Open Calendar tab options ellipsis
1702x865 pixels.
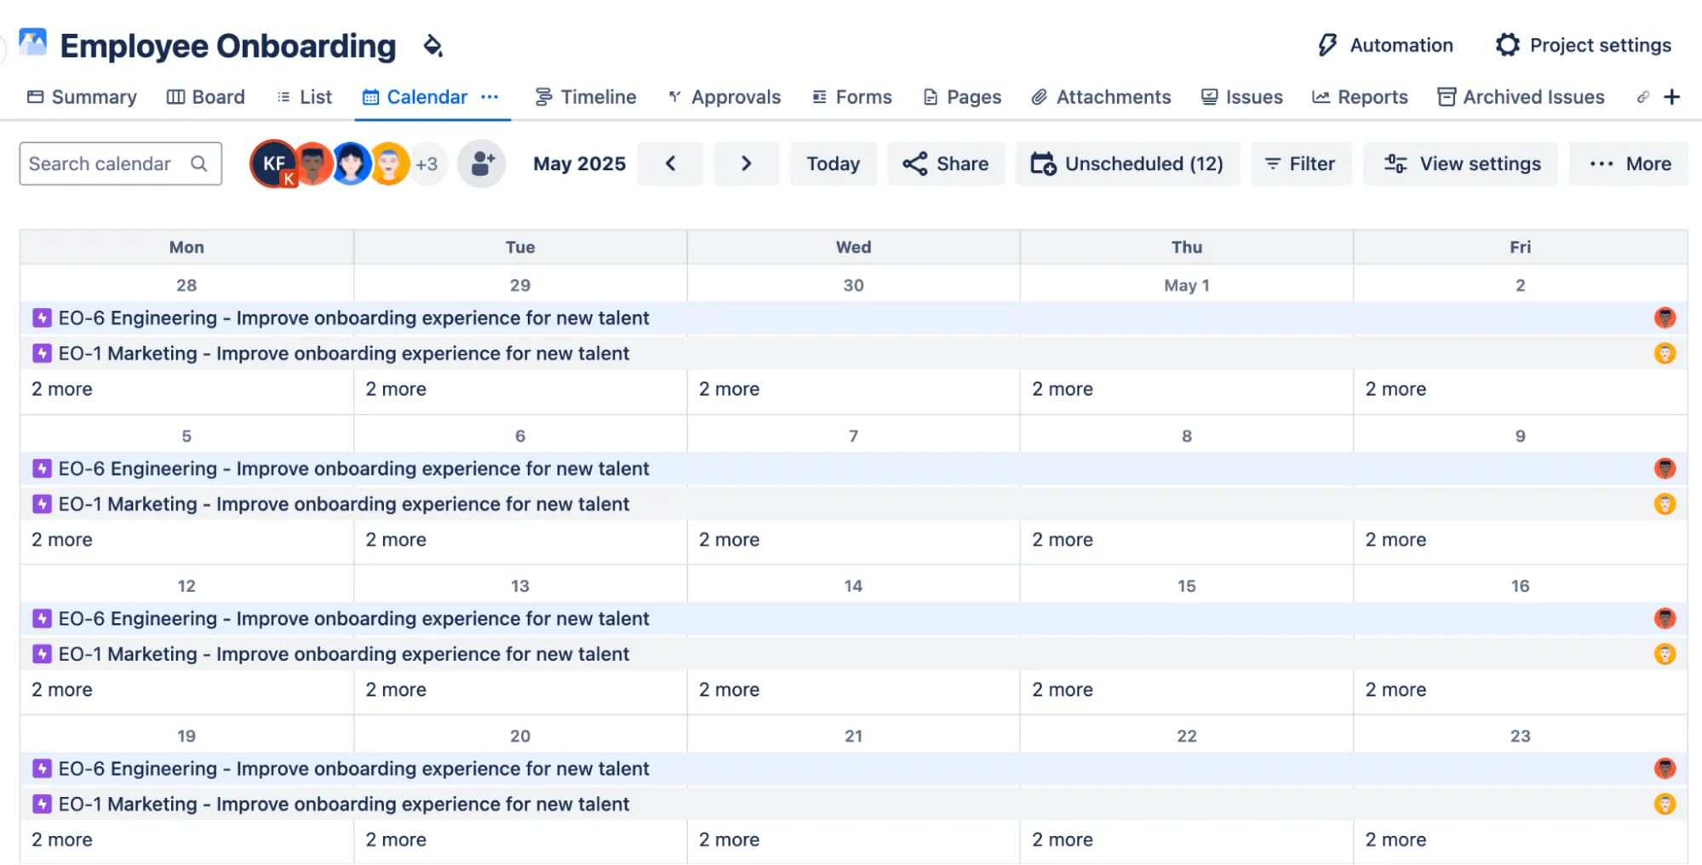click(490, 97)
